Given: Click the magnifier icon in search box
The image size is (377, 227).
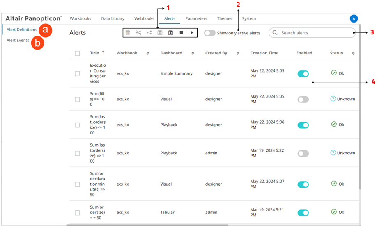Looking at the screenshot, I should 275,33.
